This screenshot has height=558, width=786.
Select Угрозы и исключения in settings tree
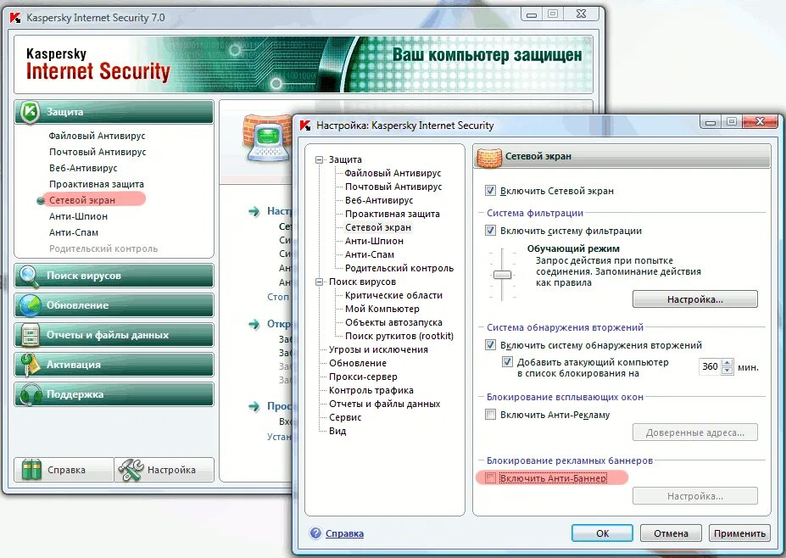click(x=378, y=349)
